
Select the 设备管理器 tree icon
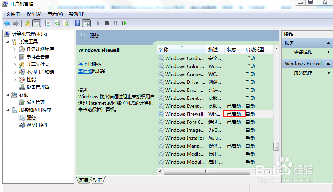pyautogui.click(x=22, y=87)
